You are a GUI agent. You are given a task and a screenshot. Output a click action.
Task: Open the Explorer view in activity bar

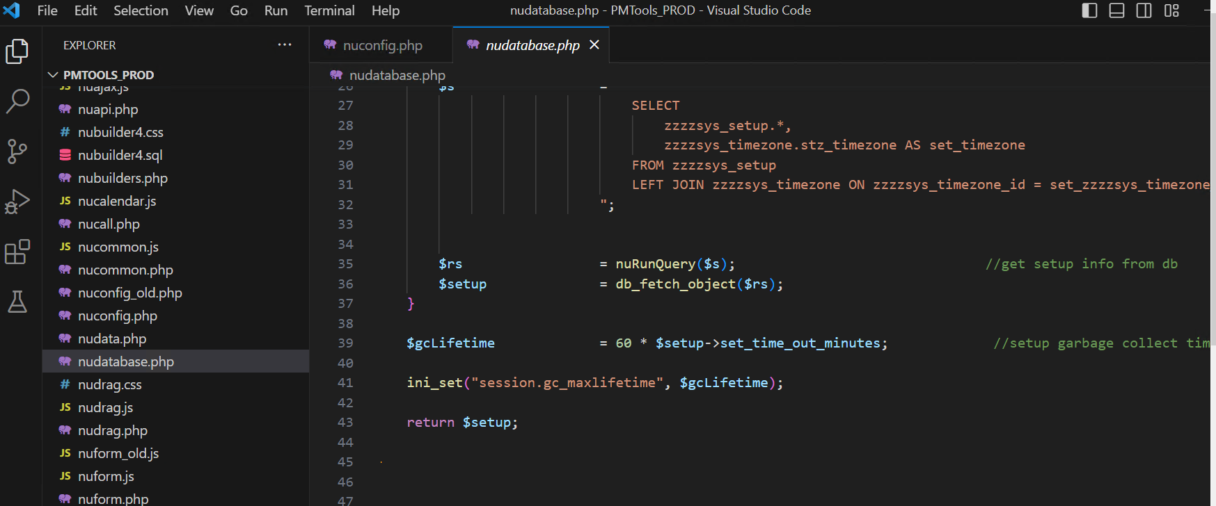tap(17, 51)
